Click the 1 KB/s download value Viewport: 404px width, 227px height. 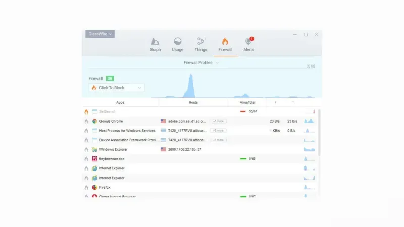(x=275, y=131)
